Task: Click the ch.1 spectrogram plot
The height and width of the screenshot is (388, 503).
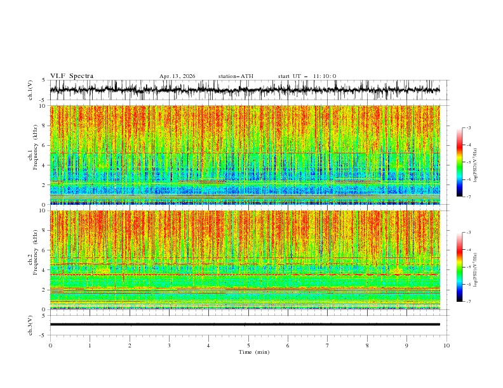Action: [x=245, y=155]
